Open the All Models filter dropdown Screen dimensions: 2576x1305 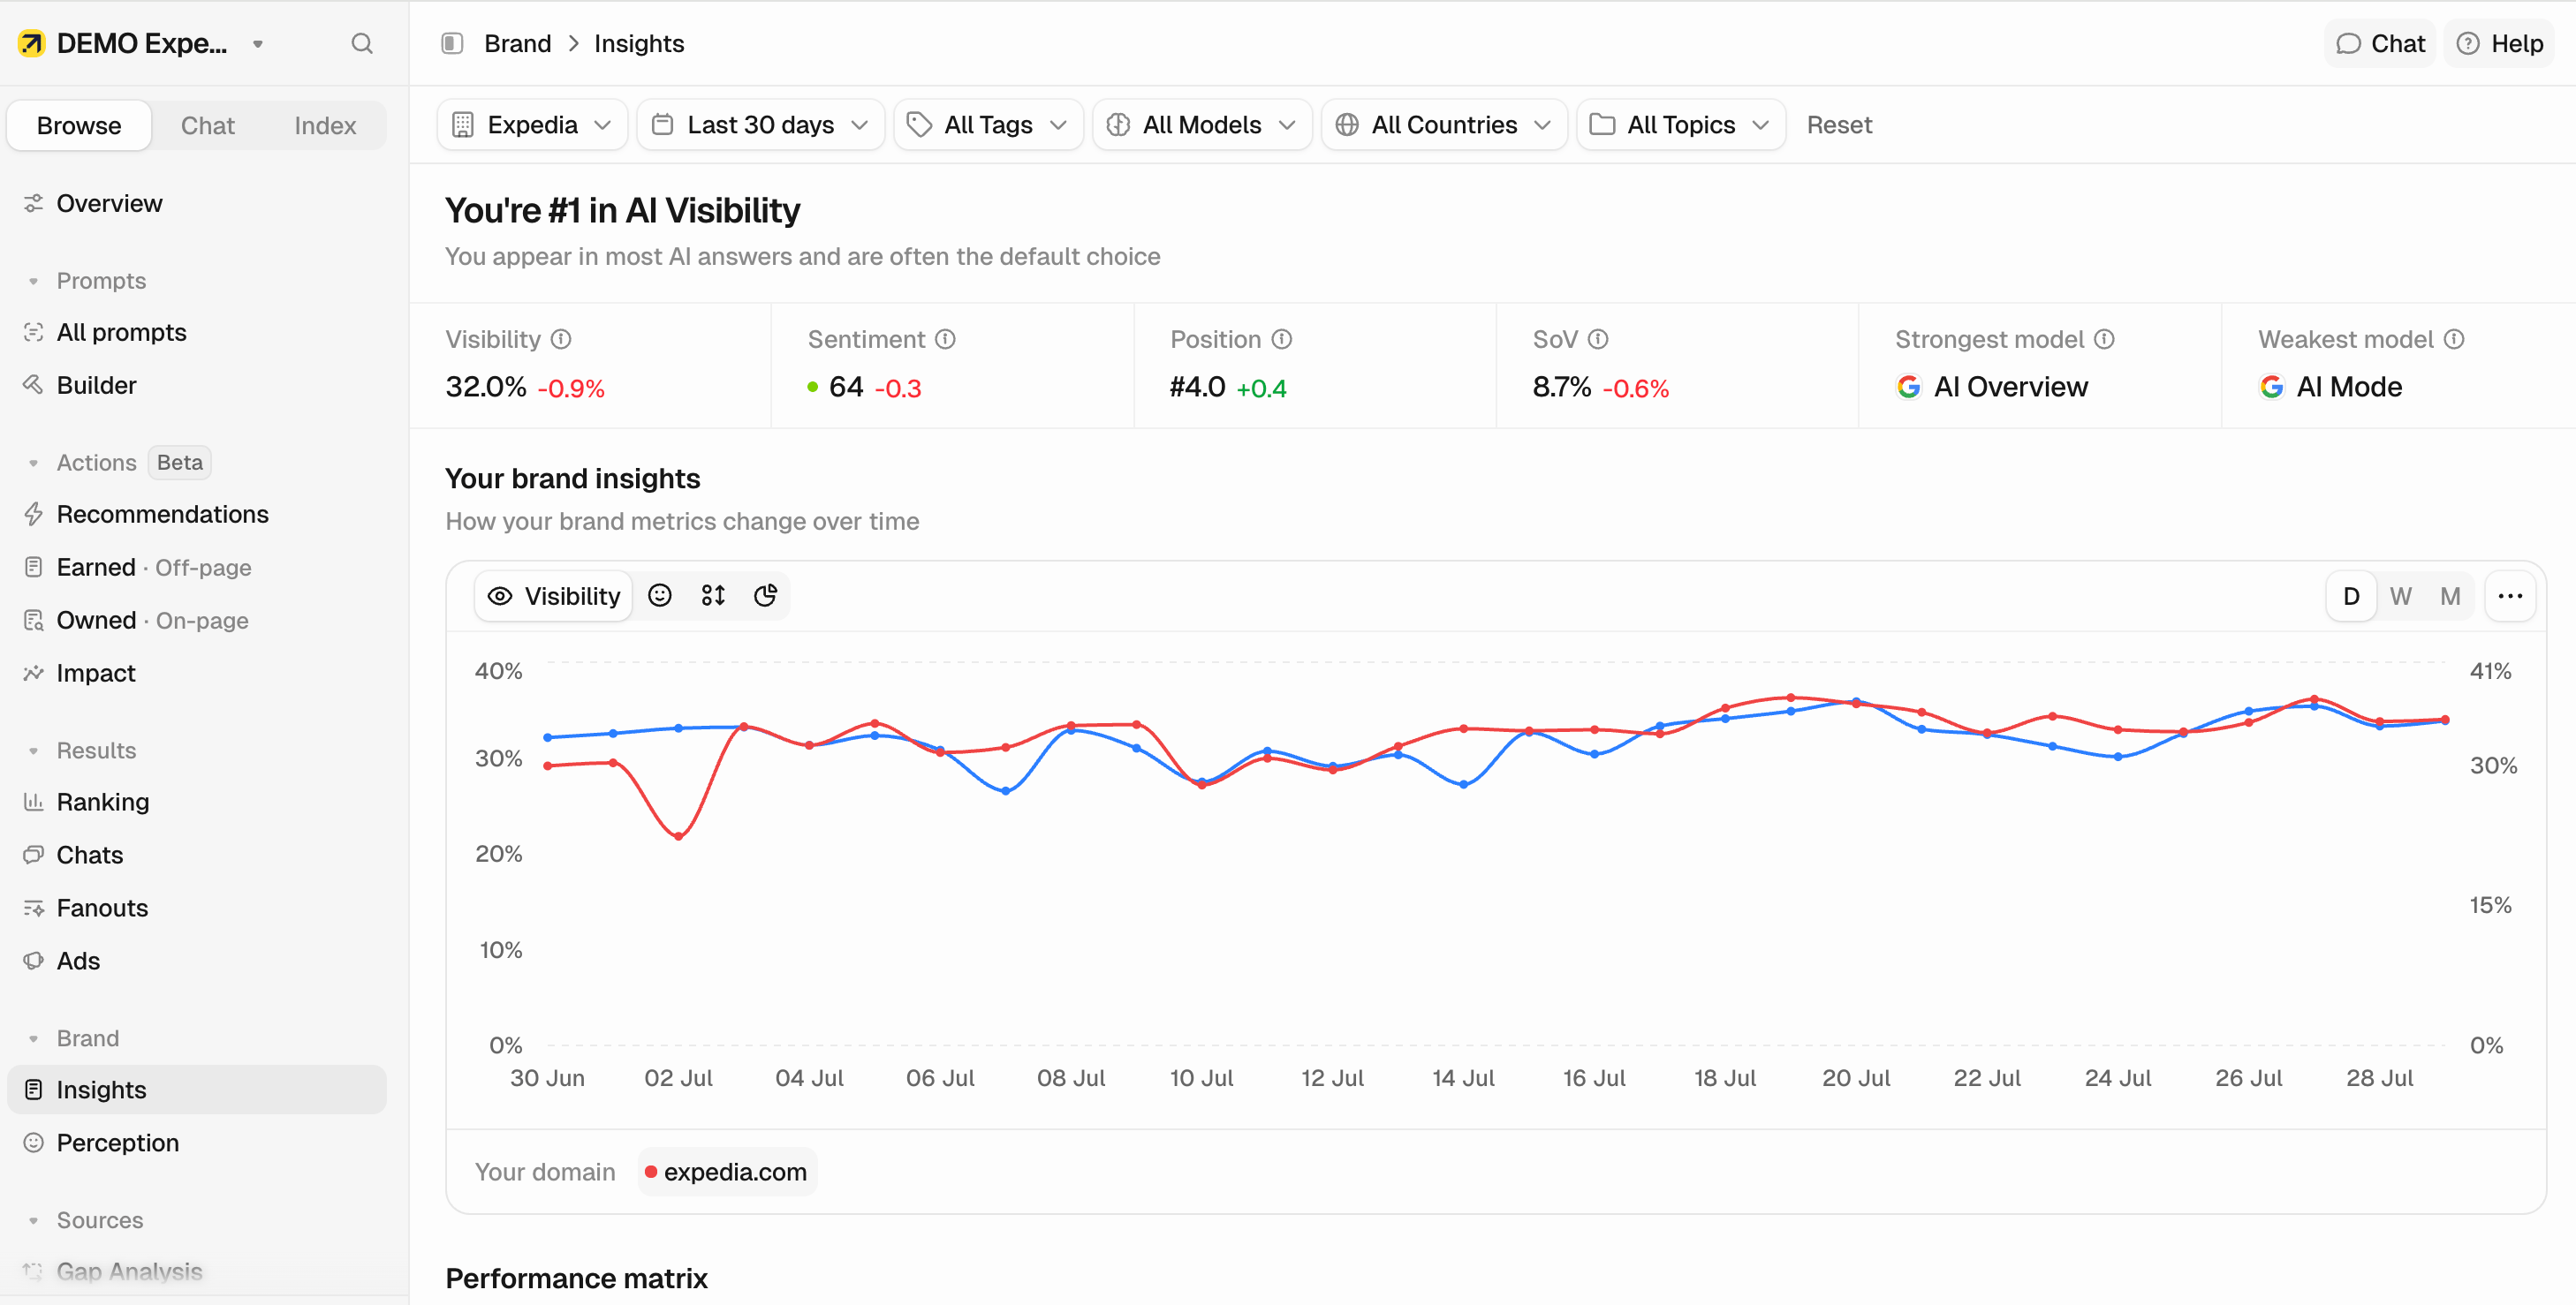point(1202,124)
